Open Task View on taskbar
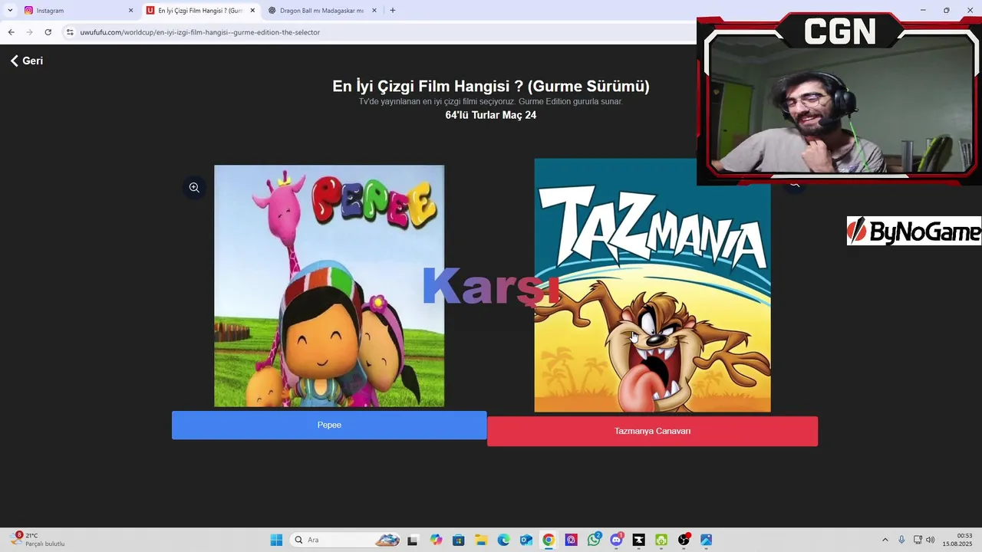Image resolution: width=982 pixels, height=552 pixels. click(x=413, y=540)
